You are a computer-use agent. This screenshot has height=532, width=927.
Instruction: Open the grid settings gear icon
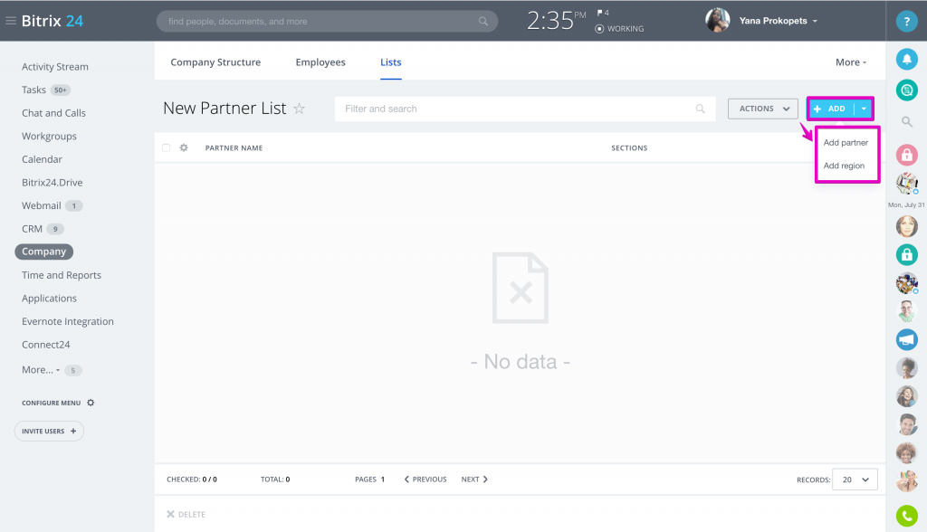tap(184, 147)
